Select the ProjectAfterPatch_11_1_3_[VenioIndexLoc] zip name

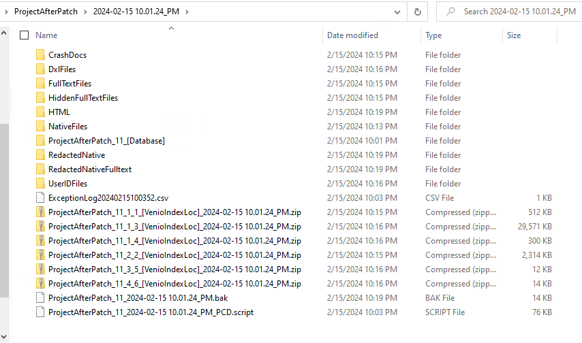[x=175, y=226]
